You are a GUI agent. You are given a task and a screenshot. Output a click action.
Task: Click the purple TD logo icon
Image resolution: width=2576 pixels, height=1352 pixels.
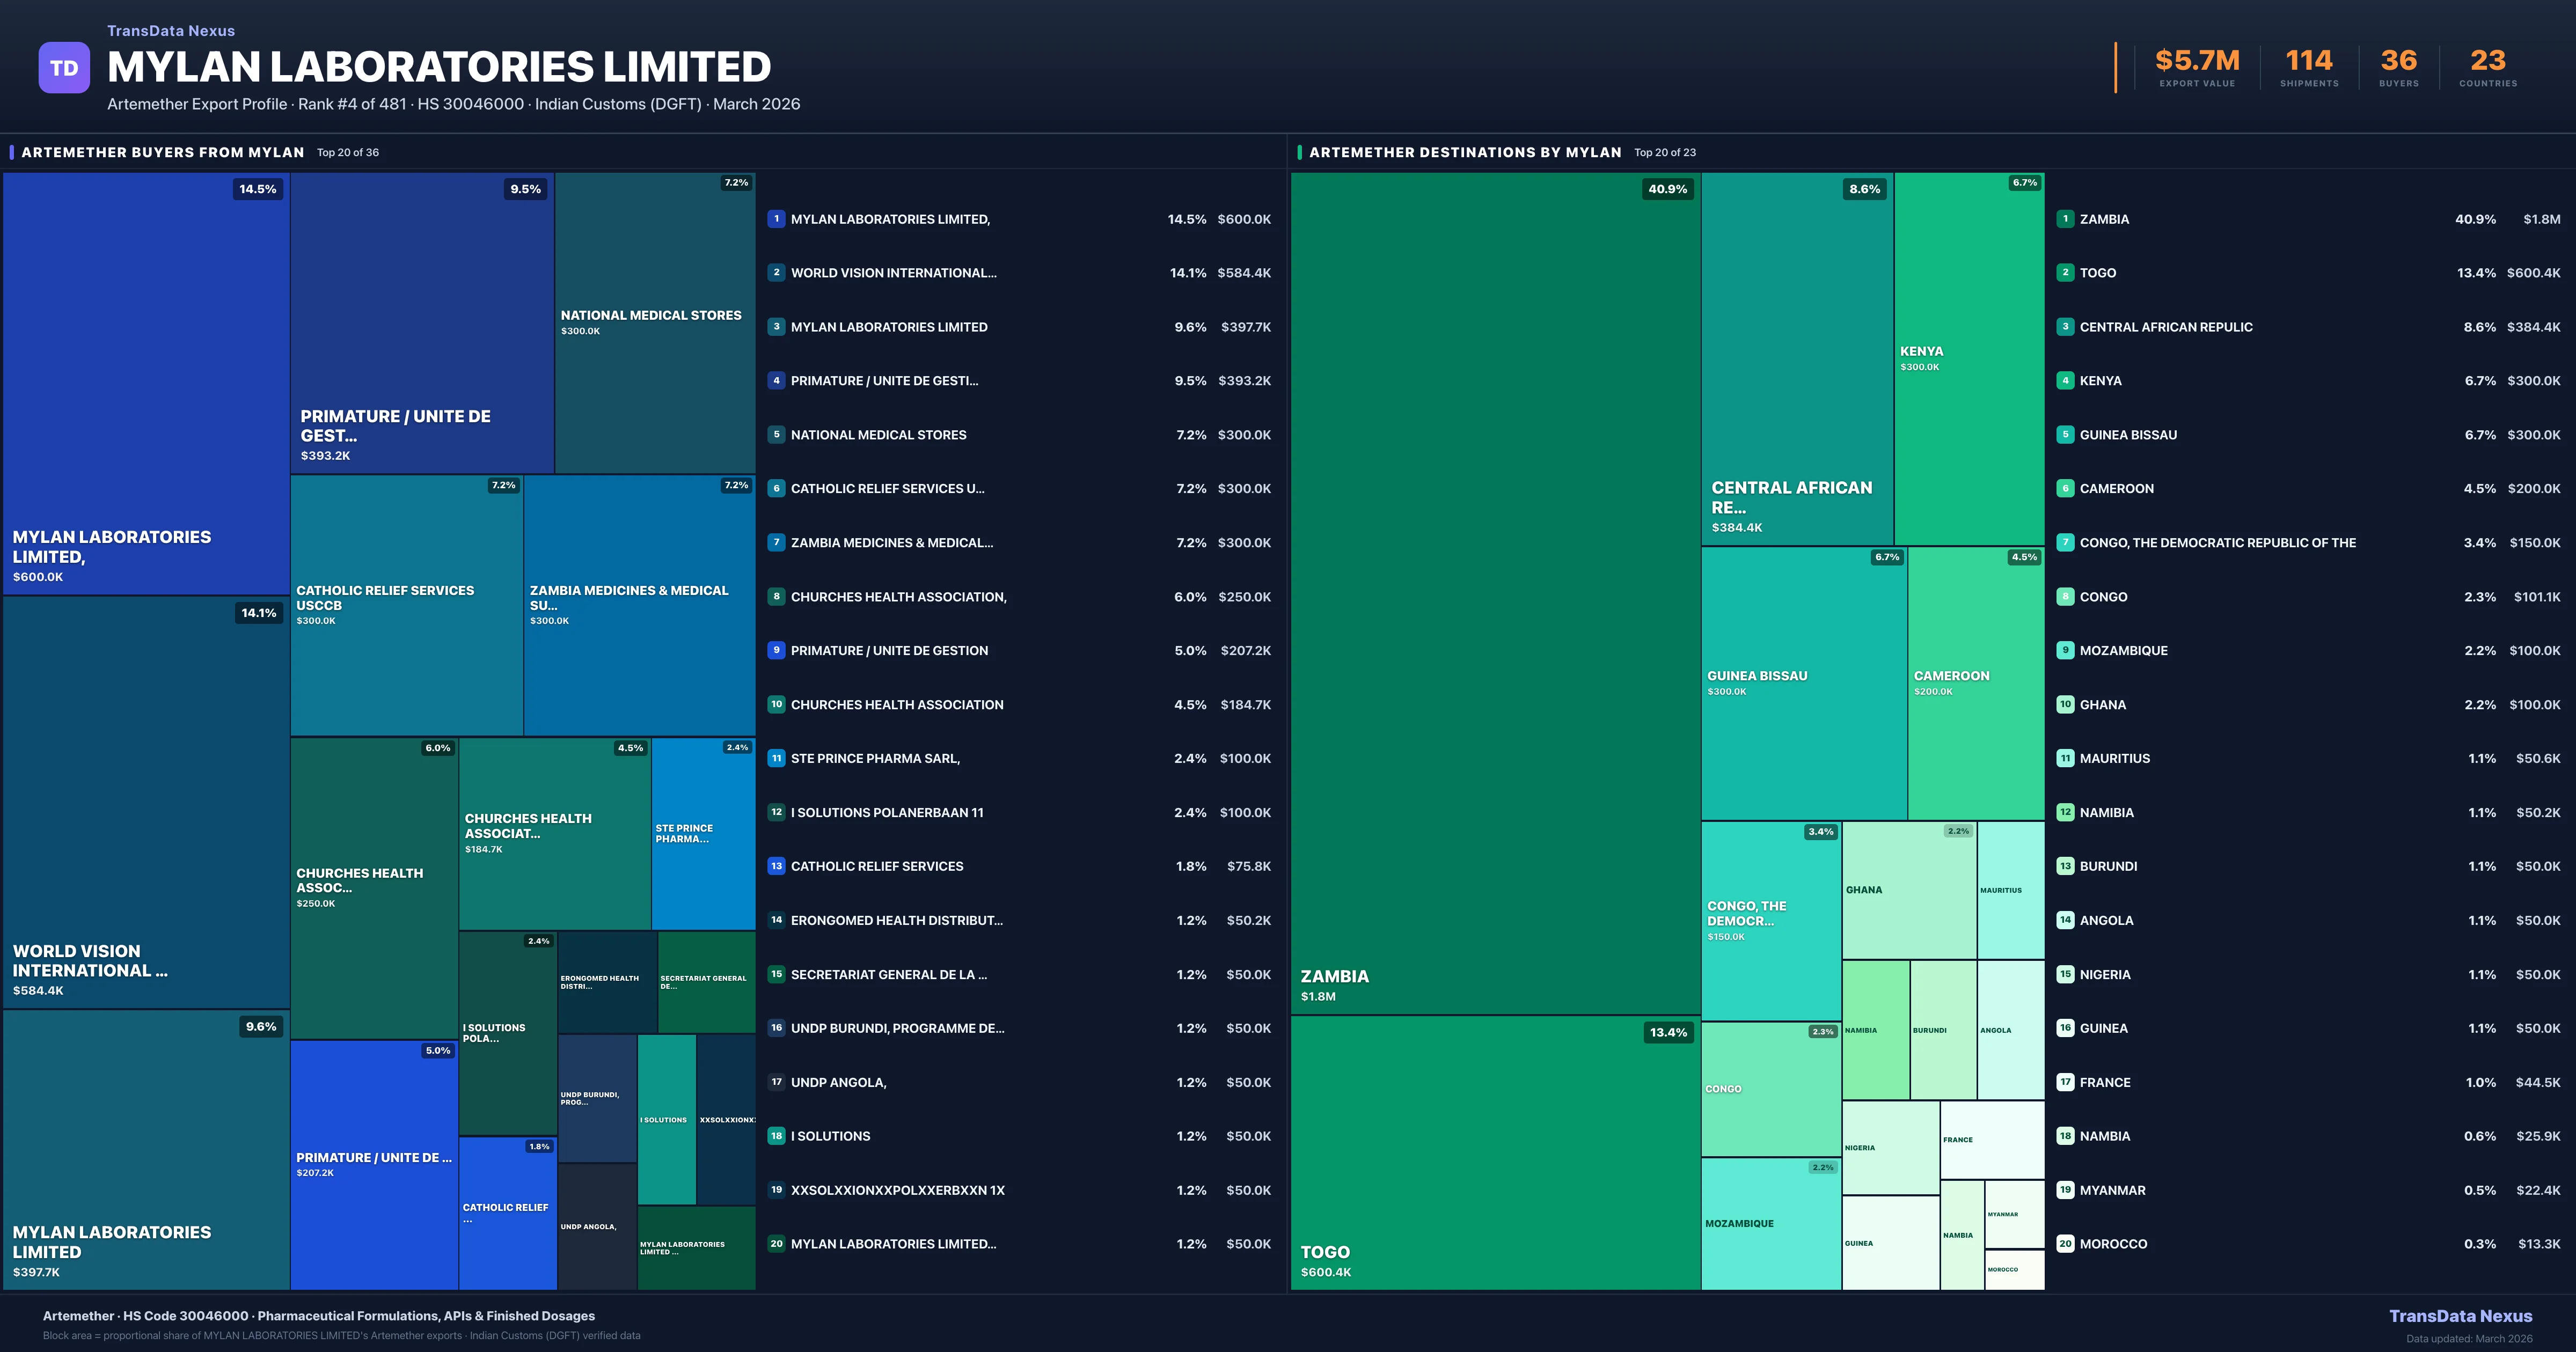point(64,68)
